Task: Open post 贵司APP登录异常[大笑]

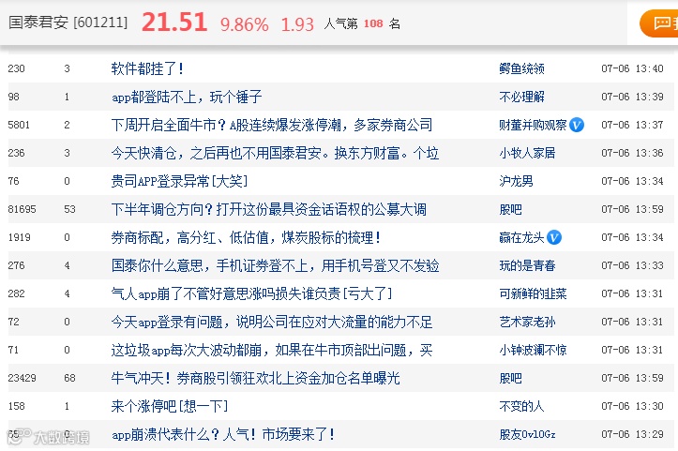Action: pyautogui.click(x=179, y=181)
